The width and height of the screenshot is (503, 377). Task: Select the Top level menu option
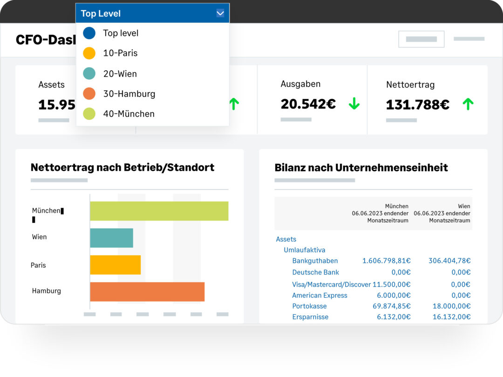click(x=121, y=33)
